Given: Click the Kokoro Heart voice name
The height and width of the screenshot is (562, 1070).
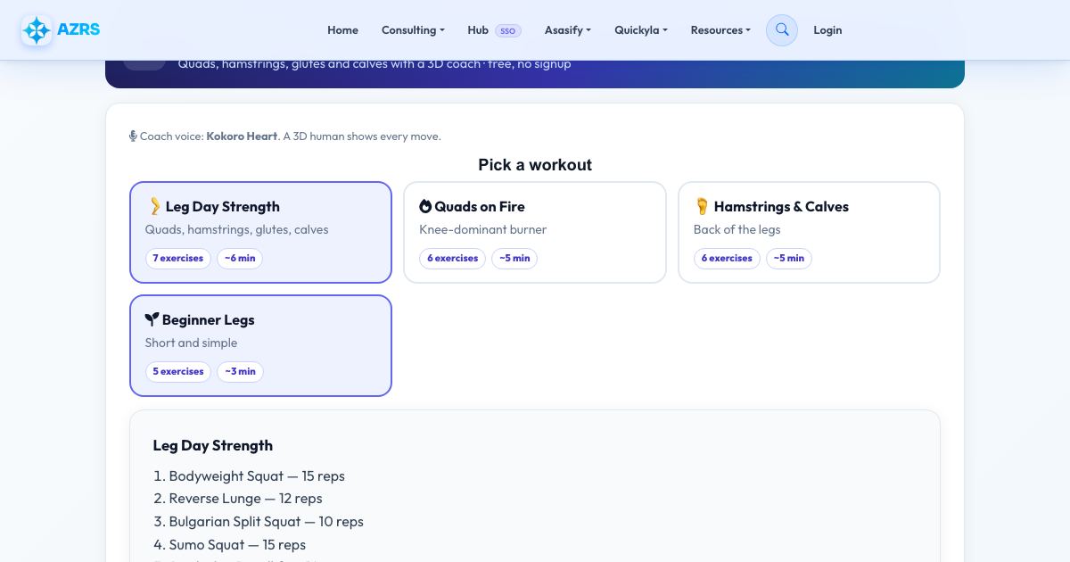Looking at the screenshot, I should tap(242, 136).
